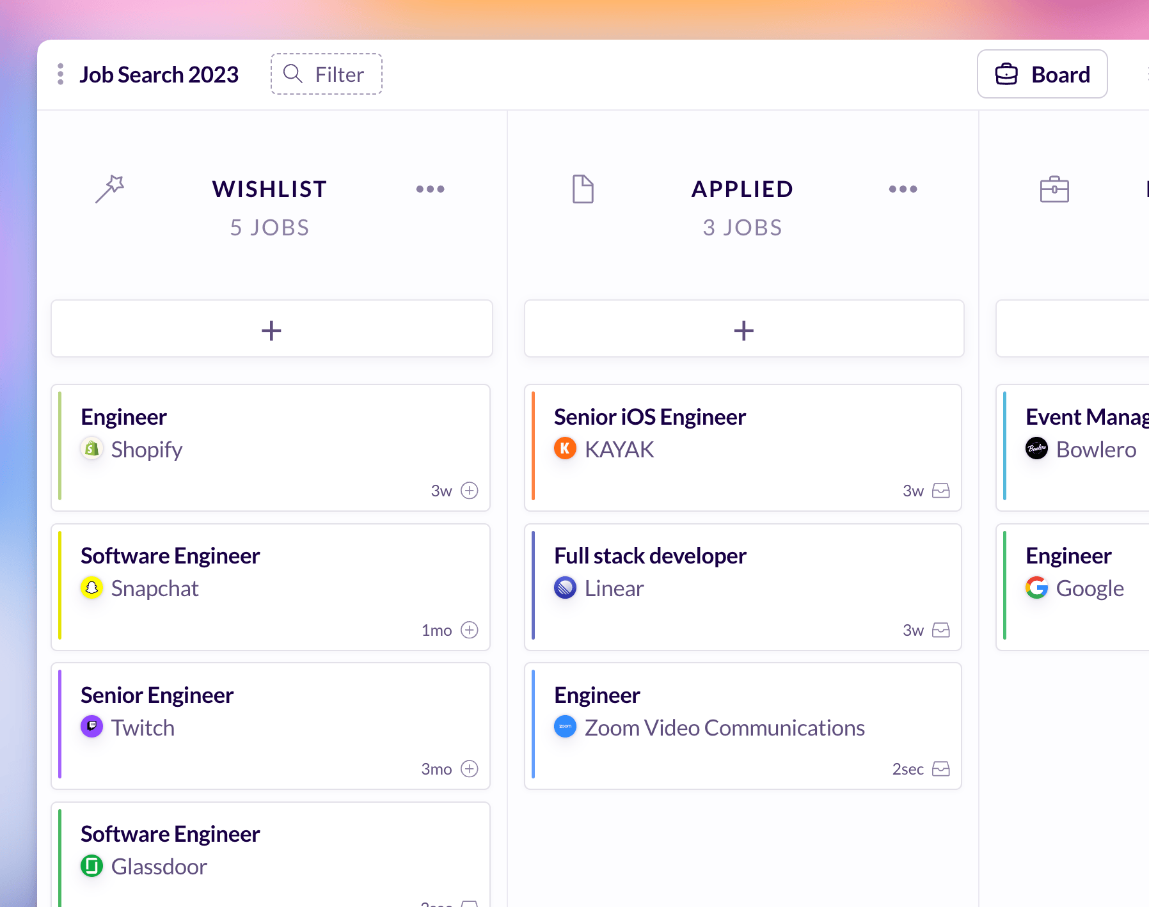Click the Snapchat company logo
The width and height of the screenshot is (1149, 907).
92,588
